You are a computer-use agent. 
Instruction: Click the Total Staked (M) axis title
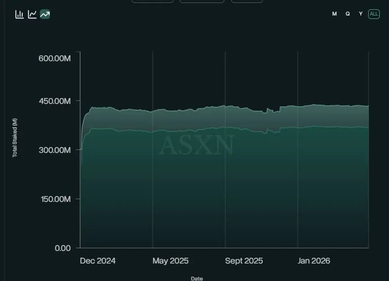15,138
